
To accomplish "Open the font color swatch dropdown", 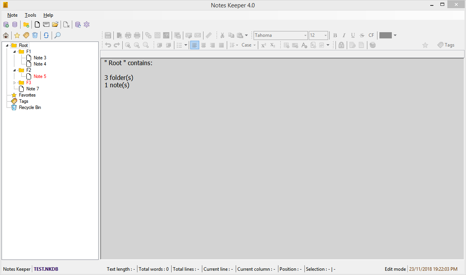I will click(395, 35).
